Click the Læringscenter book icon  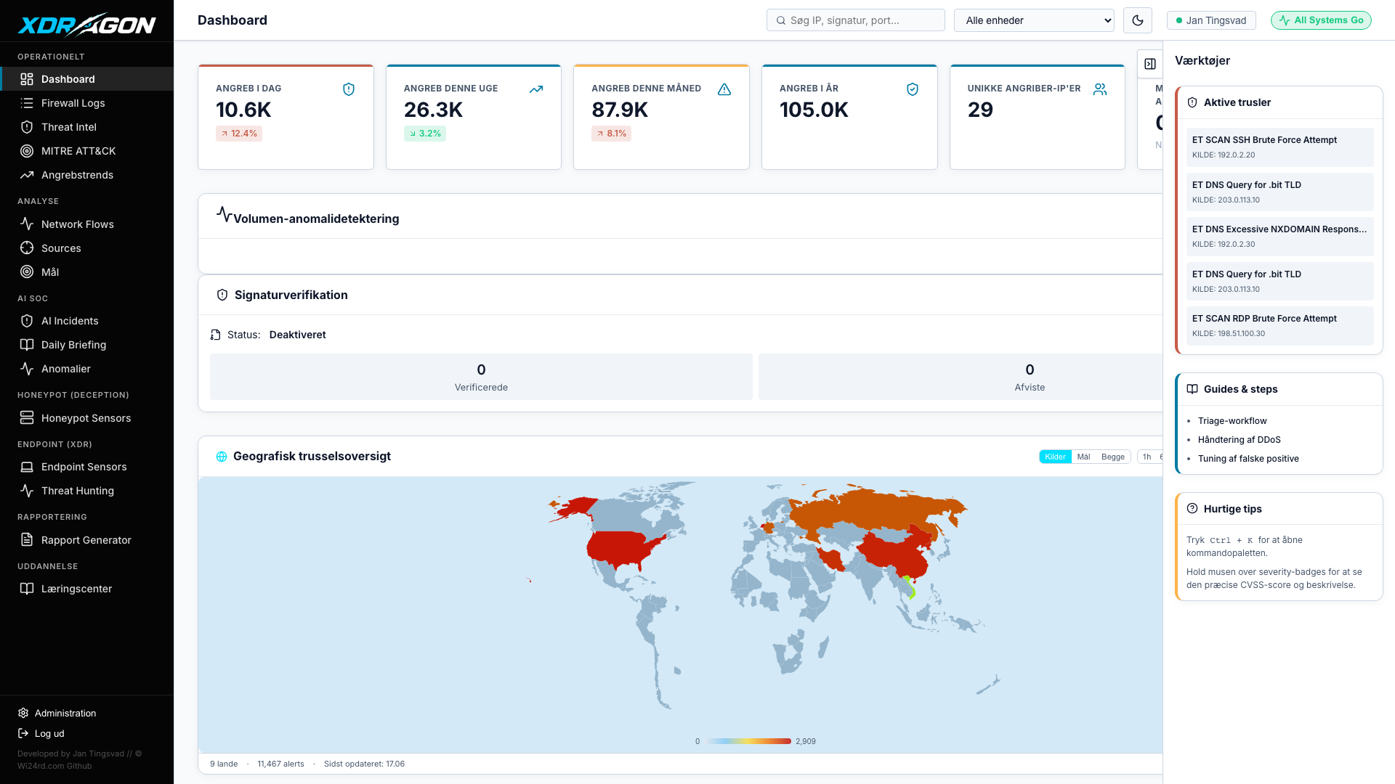tap(27, 589)
